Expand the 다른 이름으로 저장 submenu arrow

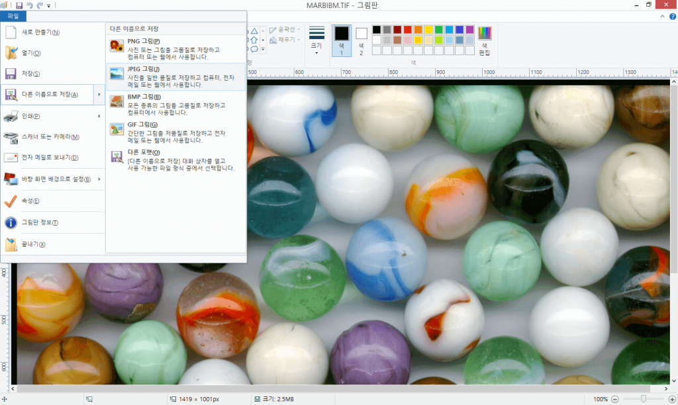pyautogui.click(x=99, y=94)
